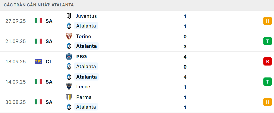
Task: Click the Italy flag beside 27.09.25
Action: click(x=38, y=21)
